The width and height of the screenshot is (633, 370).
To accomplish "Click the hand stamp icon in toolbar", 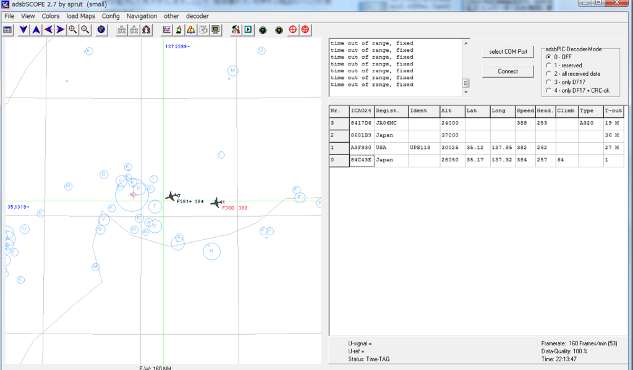I will pos(179,30).
